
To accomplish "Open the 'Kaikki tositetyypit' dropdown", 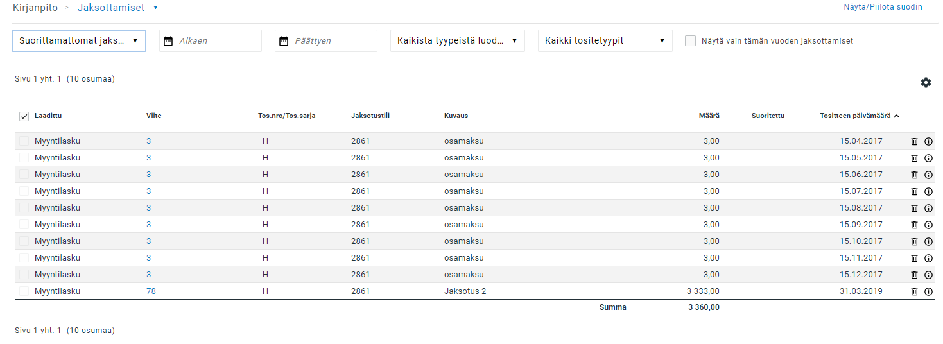I will pos(605,41).
